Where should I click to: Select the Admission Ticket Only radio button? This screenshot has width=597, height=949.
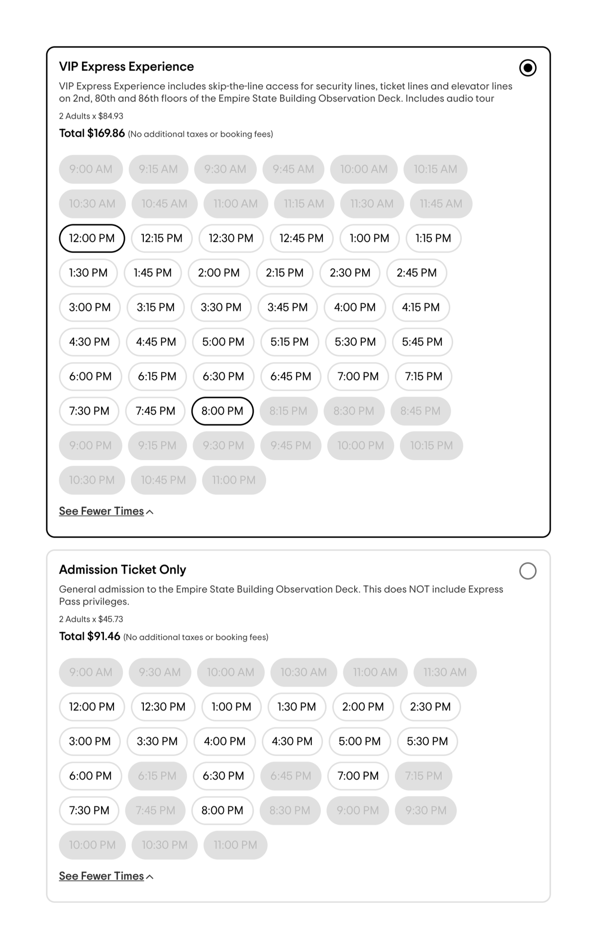click(528, 571)
